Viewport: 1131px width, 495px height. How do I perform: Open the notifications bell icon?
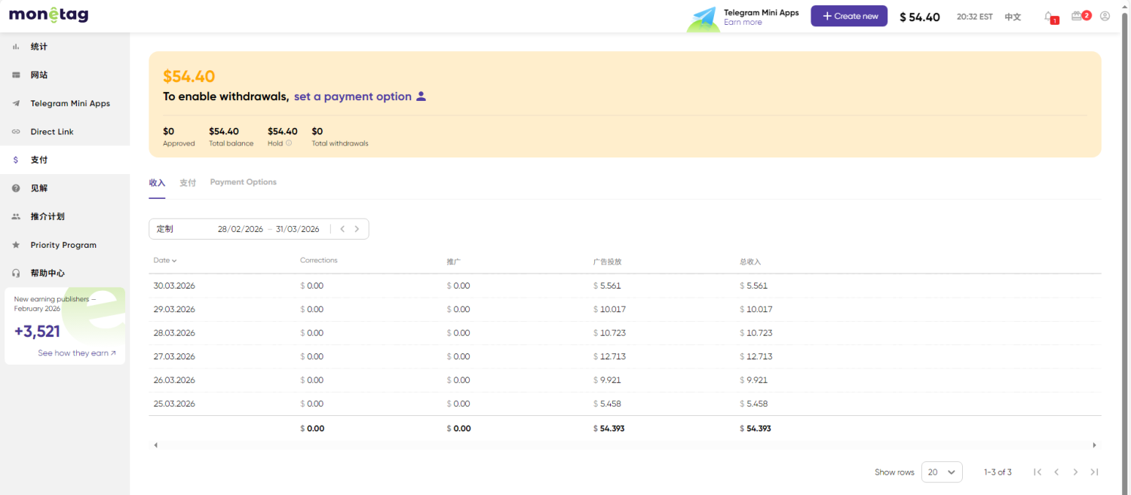[1049, 17]
